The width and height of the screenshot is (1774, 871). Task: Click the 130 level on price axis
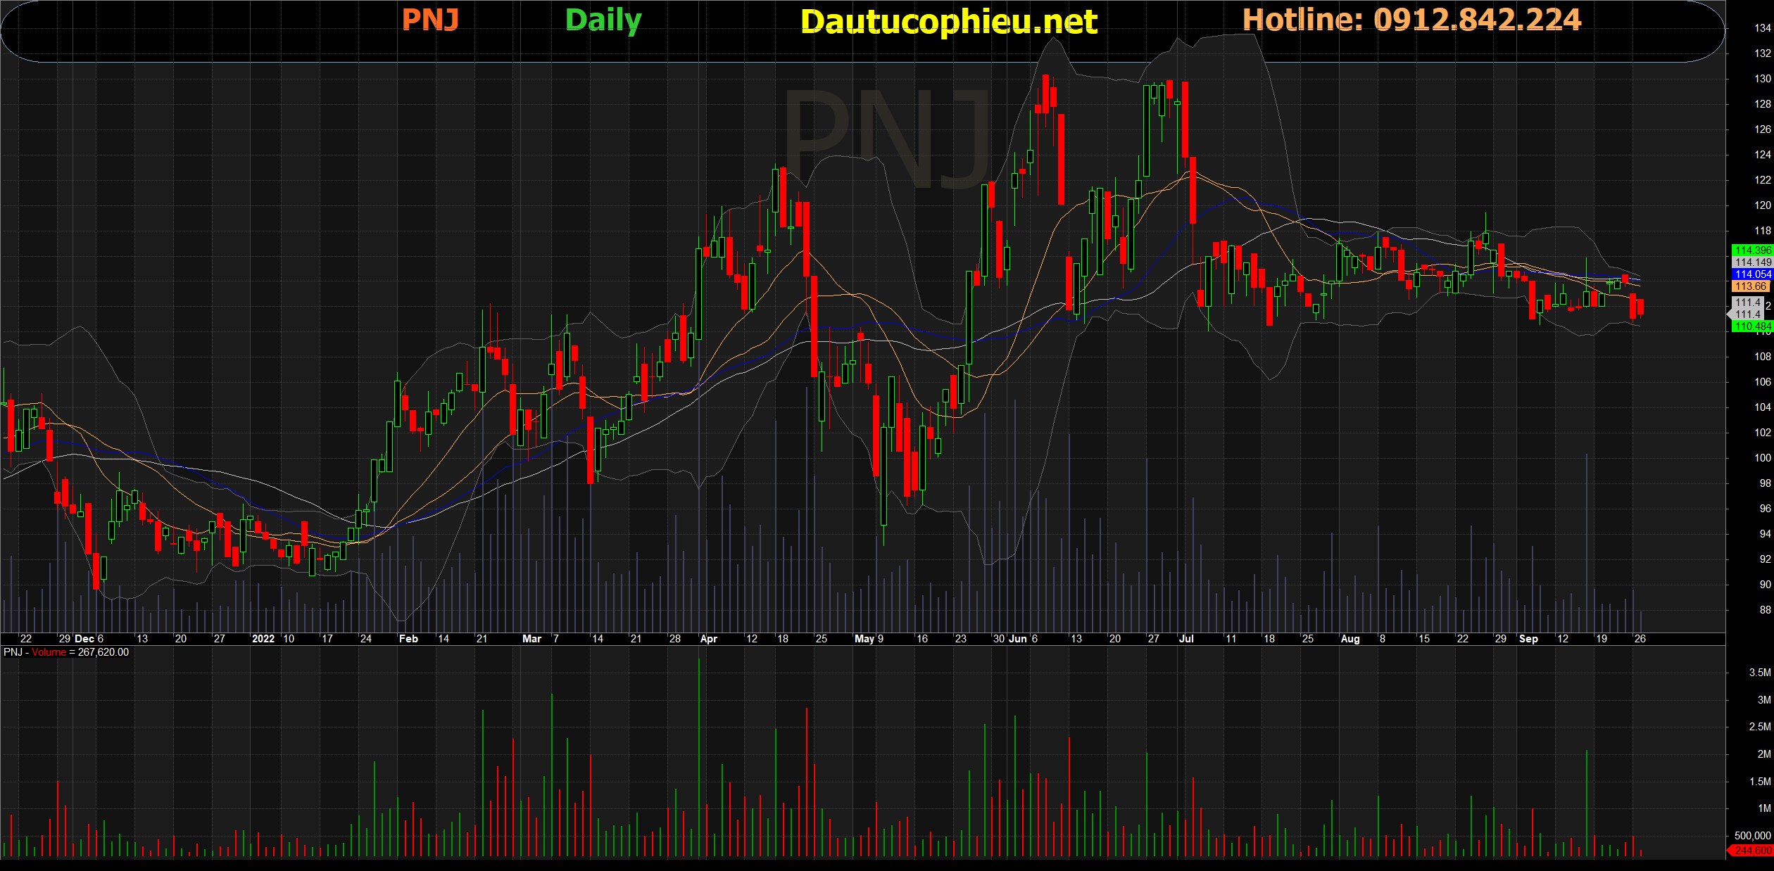1762,79
